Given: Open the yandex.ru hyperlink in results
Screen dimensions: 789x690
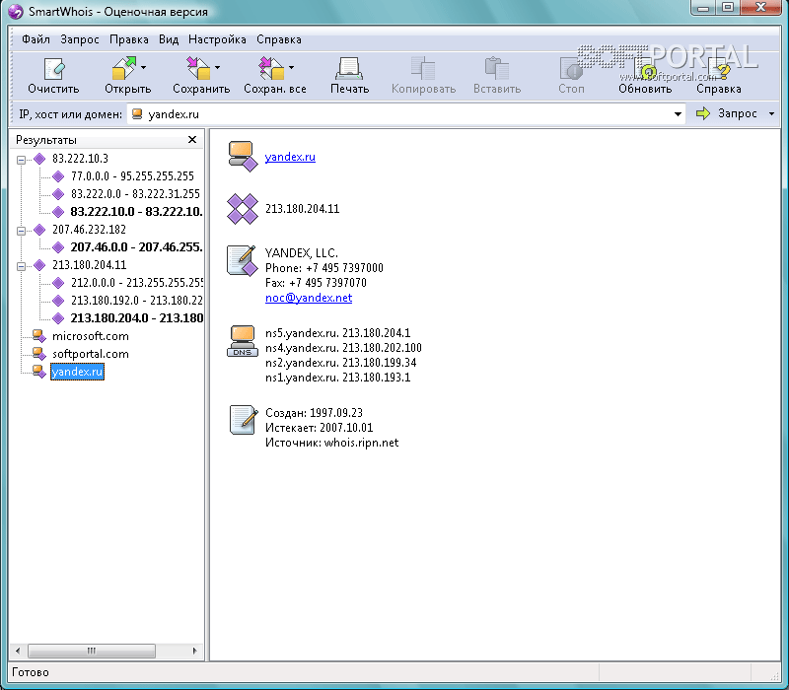Looking at the screenshot, I should click(290, 157).
